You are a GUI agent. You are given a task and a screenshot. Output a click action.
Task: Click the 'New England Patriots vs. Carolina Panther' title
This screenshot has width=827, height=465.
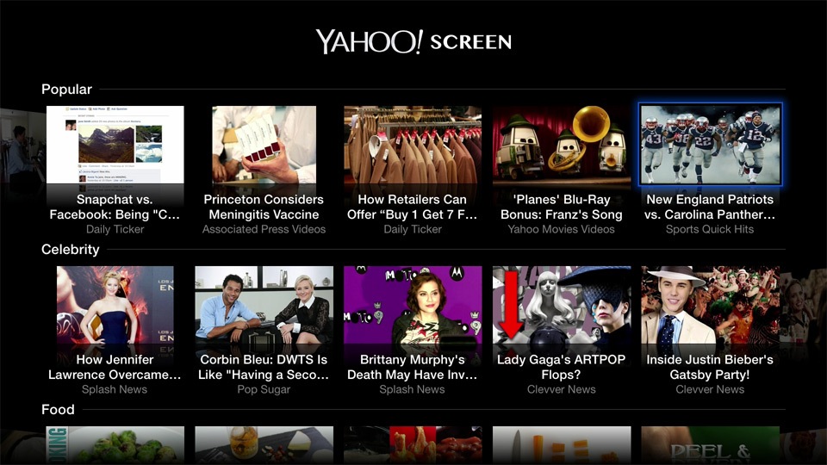[710, 207]
